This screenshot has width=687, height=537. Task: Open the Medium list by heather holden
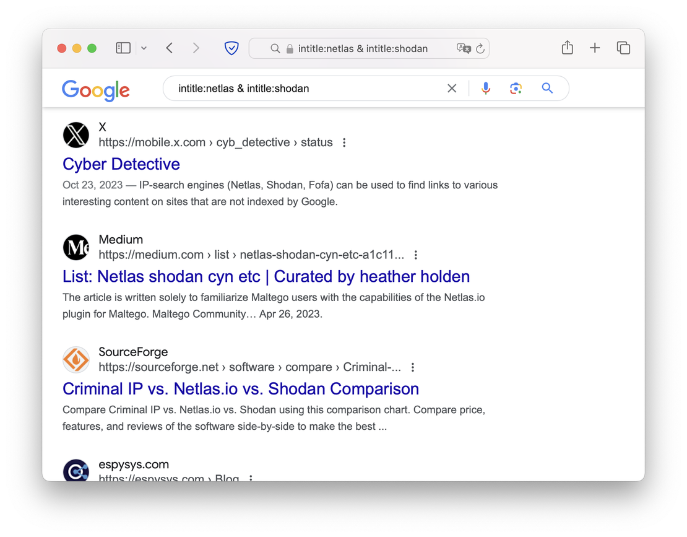266,276
